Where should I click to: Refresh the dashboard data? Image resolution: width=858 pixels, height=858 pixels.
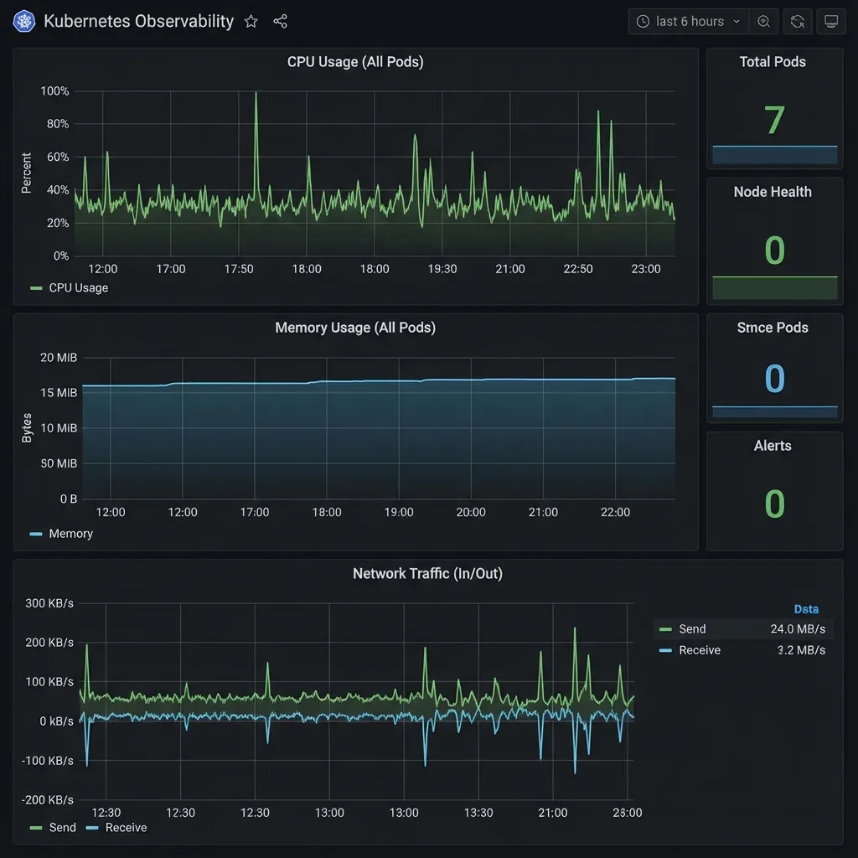797,21
